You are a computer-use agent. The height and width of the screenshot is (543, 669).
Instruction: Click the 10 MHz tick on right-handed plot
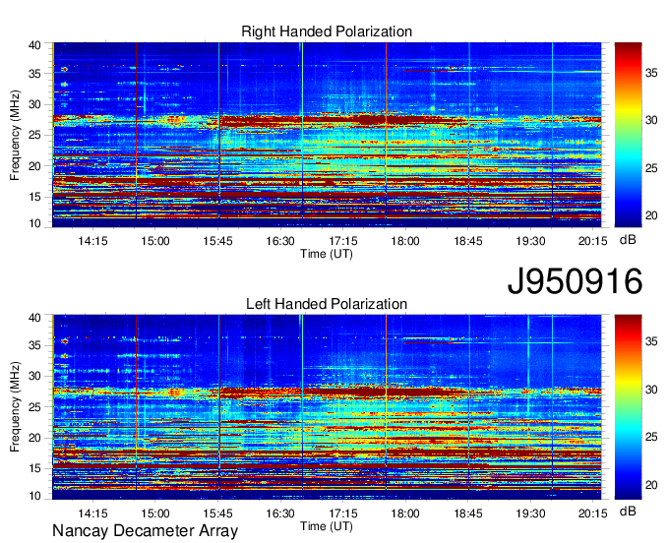(x=35, y=223)
